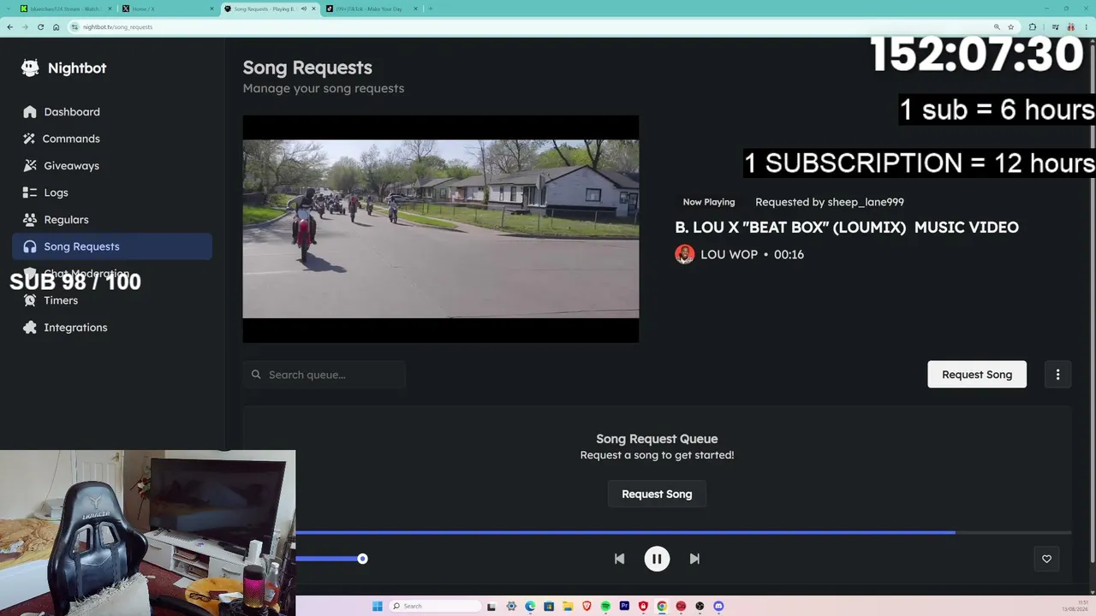Click the 'Requested by sheep_lane999' text

830,202
